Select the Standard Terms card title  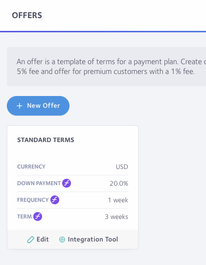pos(46,140)
